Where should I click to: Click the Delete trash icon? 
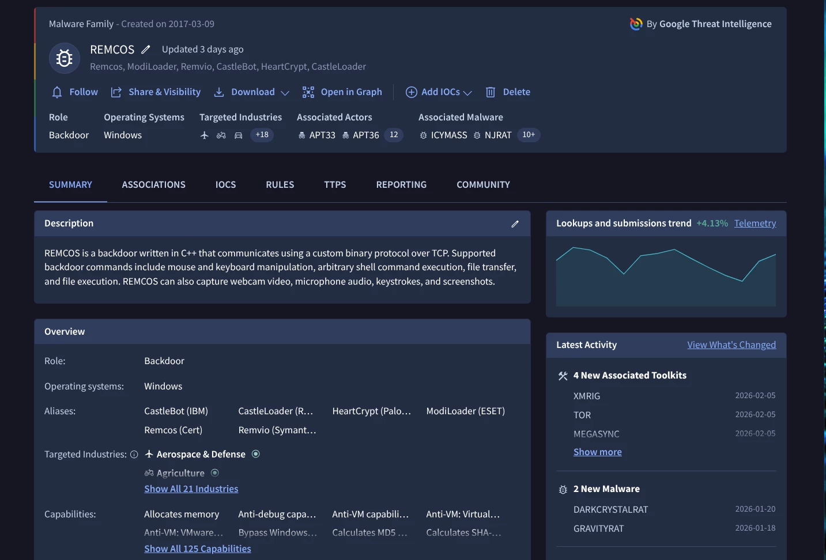coord(491,92)
